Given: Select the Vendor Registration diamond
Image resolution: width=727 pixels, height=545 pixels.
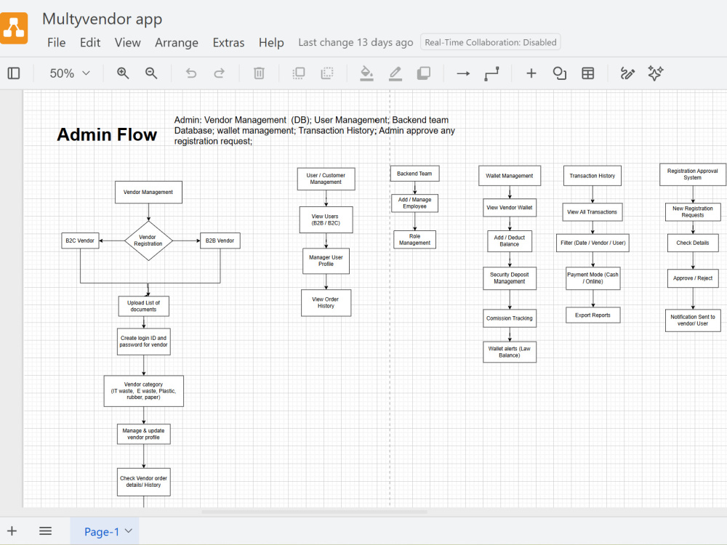Looking at the screenshot, I should coord(148,241).
